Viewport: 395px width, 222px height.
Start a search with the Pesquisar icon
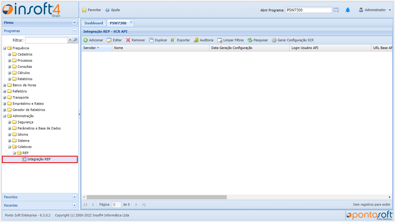click(250, 40)
